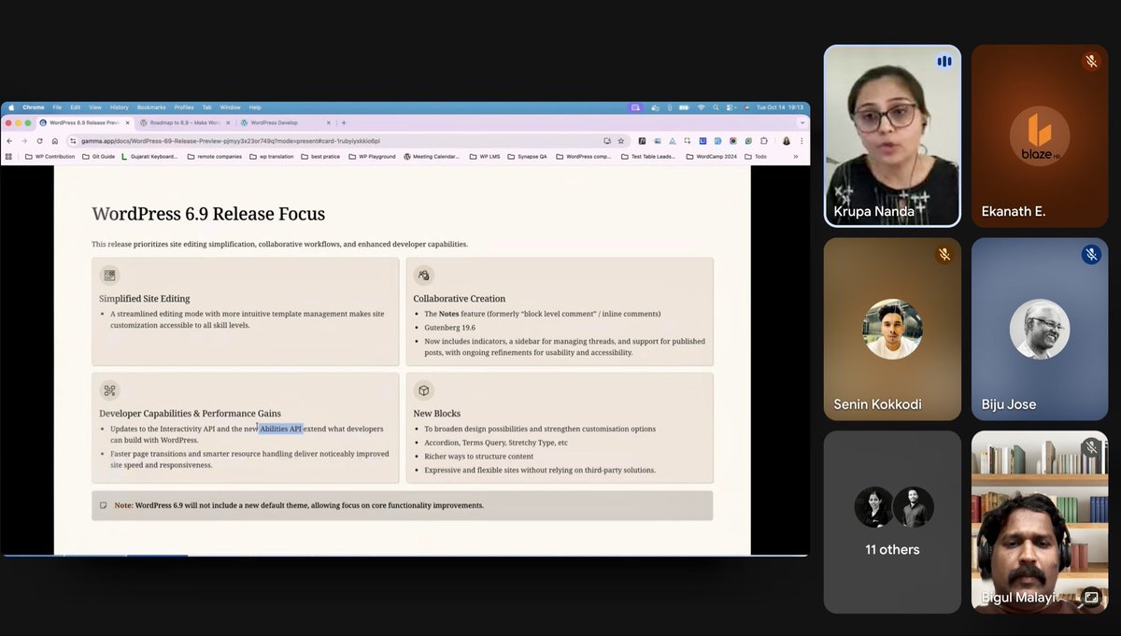Open the best pratice bookmark folder
Viewport: 1121px width, 636px height.
(x=321, y=157)
